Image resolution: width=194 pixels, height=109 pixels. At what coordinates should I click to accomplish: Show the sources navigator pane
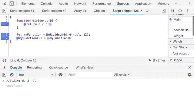click(x=4, y=11)
